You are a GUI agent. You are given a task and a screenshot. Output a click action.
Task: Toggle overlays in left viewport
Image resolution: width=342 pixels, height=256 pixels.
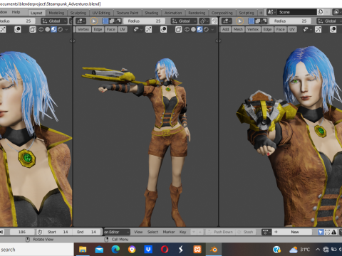(18, 29)
